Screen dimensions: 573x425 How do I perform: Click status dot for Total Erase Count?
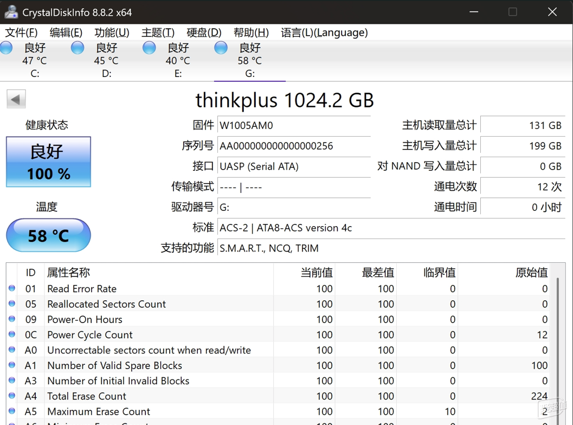tap(12, 396)
